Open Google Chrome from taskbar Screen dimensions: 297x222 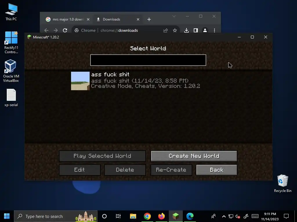coord(147,216)
